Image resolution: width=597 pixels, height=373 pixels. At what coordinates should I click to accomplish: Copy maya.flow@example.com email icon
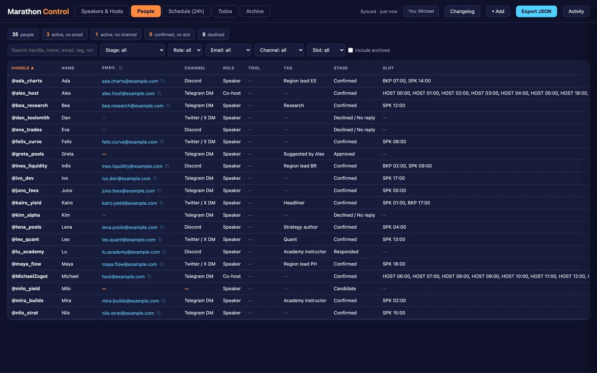(162, 264)
